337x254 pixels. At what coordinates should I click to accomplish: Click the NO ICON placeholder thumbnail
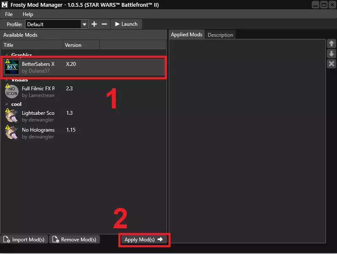point(12,92)
